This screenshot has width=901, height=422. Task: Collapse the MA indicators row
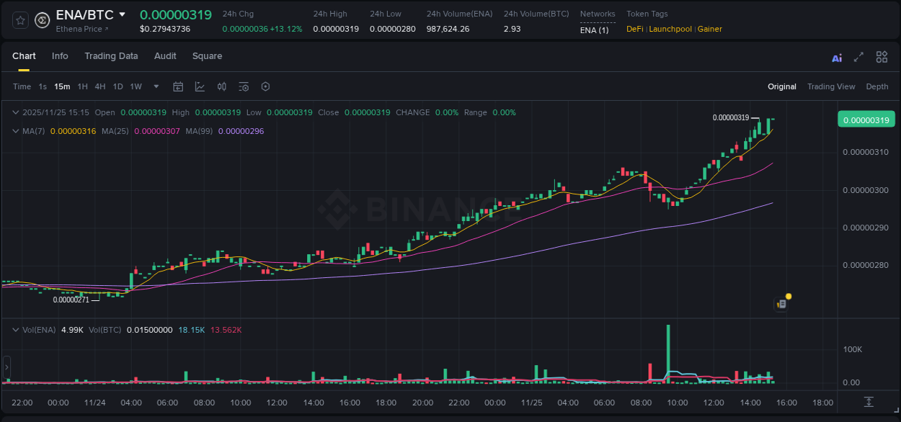click(14, 131)
